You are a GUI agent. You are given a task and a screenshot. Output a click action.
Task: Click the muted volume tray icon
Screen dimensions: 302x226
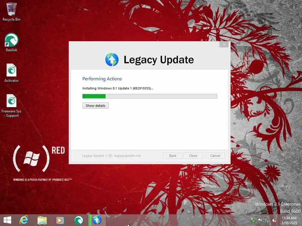click(274, 220)
